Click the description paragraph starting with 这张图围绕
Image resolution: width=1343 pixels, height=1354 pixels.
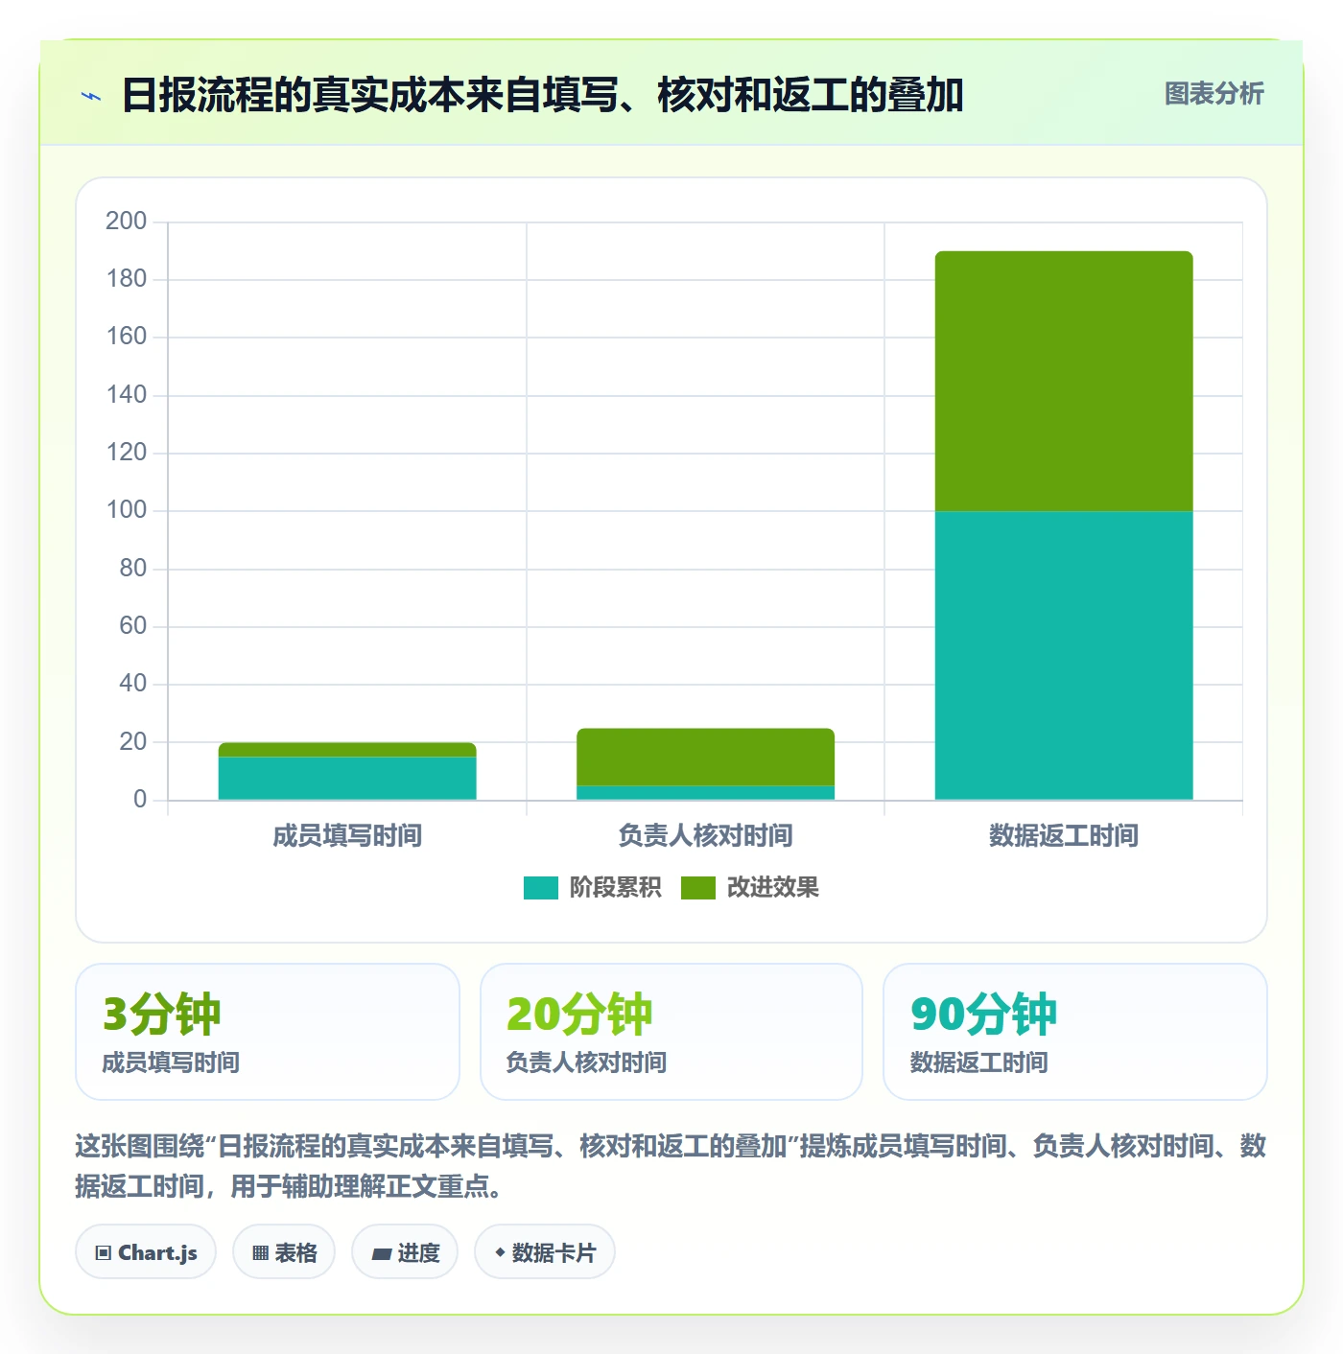click(x=671, y=1166)
